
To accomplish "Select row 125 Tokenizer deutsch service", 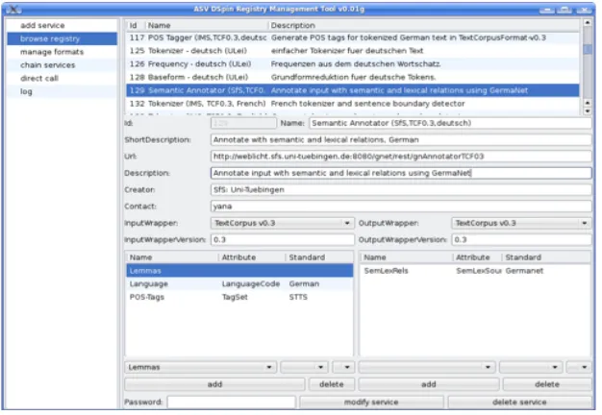I will click(x=352, y=51).
